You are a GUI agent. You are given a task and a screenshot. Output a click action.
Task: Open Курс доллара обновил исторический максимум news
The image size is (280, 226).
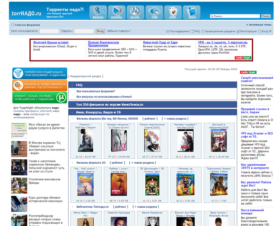(x=46, y=199)
